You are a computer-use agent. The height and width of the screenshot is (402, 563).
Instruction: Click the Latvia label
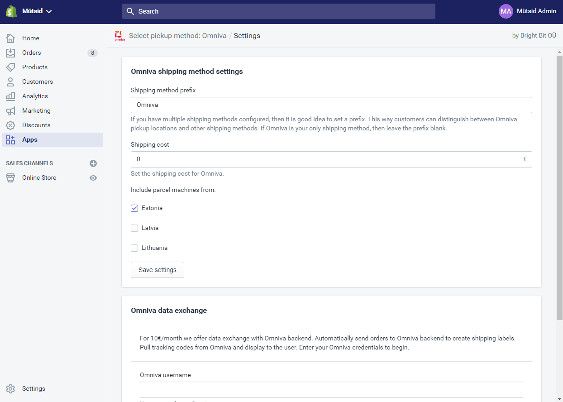point(150,228)
